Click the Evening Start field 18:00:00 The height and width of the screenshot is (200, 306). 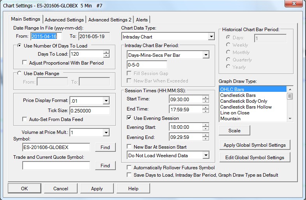point(186,127)
